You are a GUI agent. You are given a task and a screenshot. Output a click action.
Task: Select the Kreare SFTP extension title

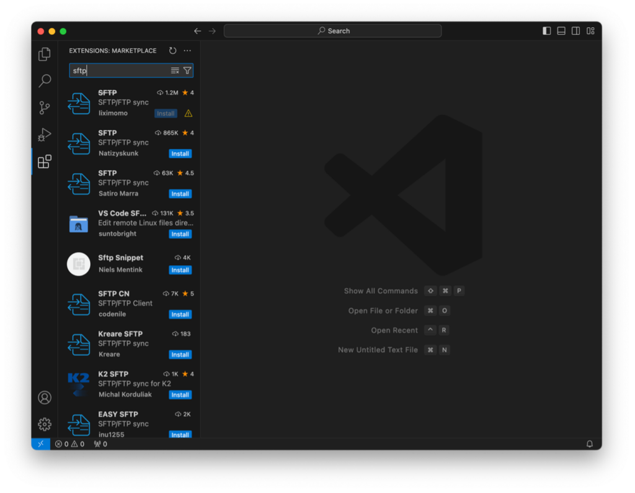[x=120, y=333]
